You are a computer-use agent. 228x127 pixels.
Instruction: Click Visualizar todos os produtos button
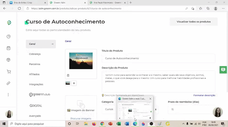(194, 22)
